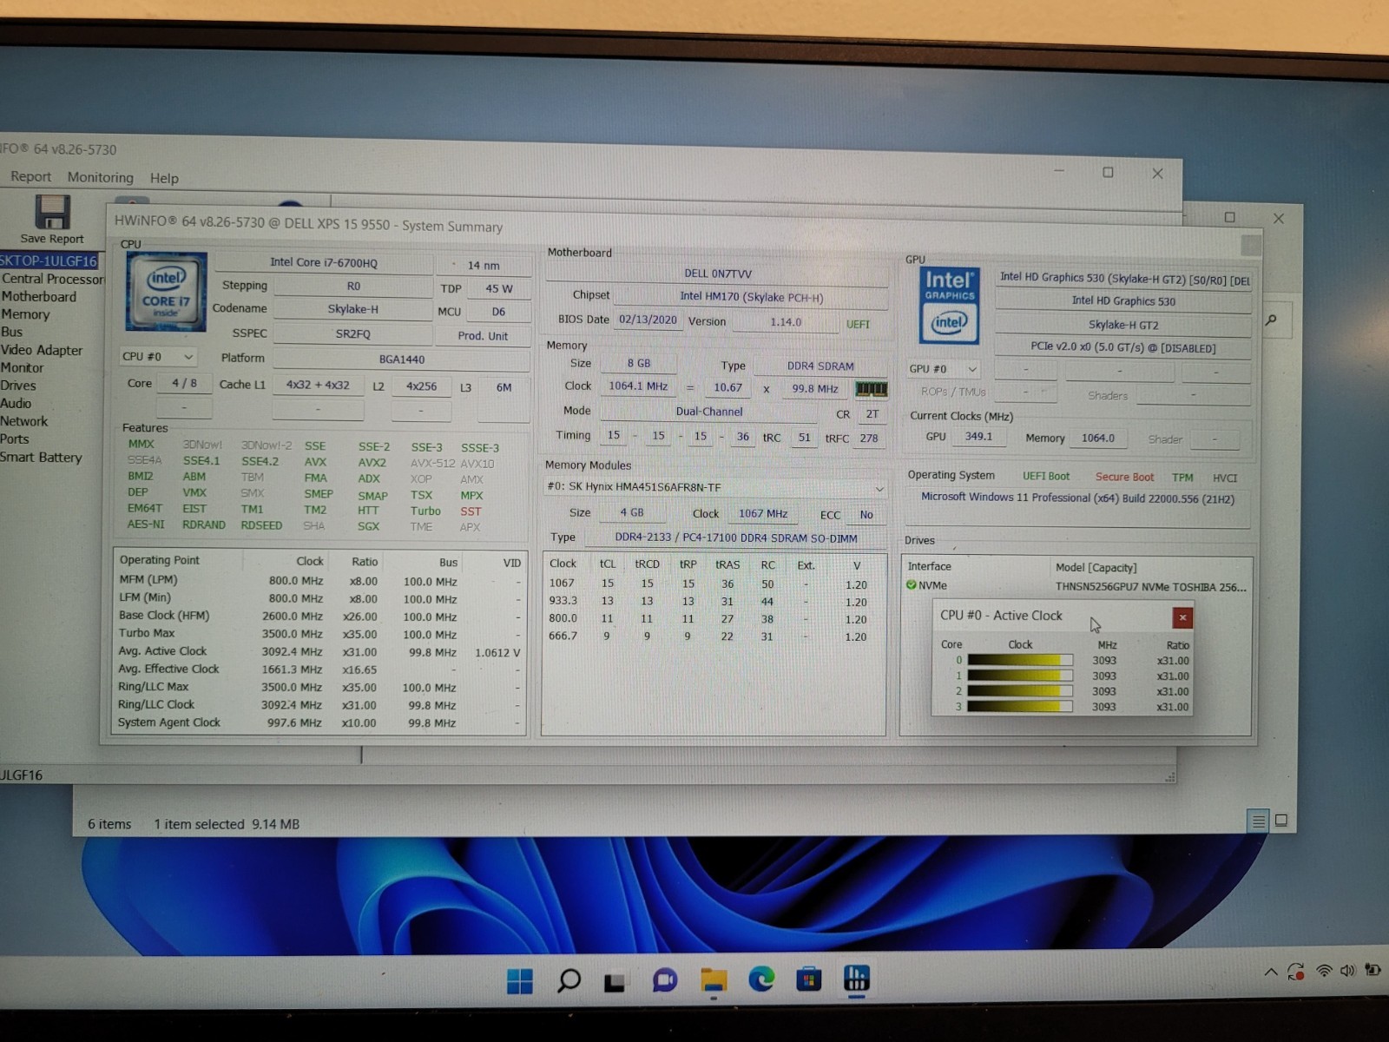Screen dimensions: 1389x1042
Task: Show hidden system tray icons
Action: tap(1270, 972)
